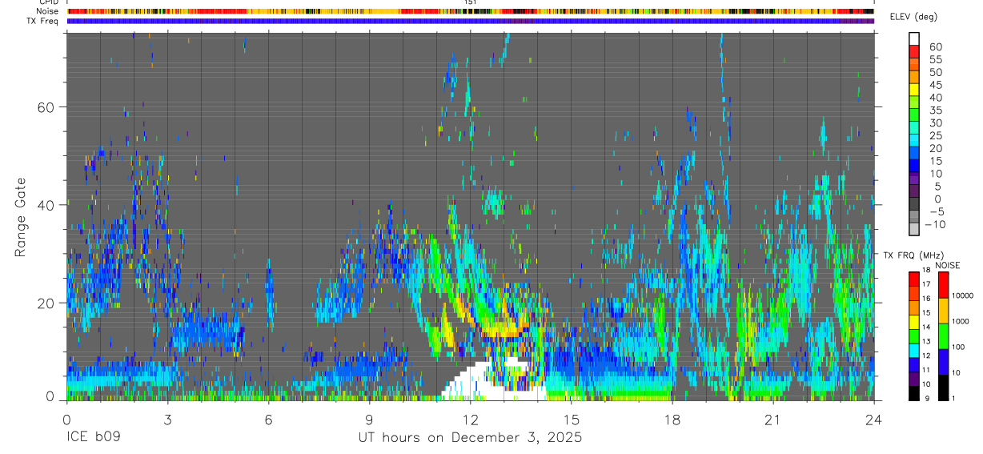Screen dimensions: 983x454
Task: Click the '14' value on TX FRQ legend
Action: pos(928,327)
